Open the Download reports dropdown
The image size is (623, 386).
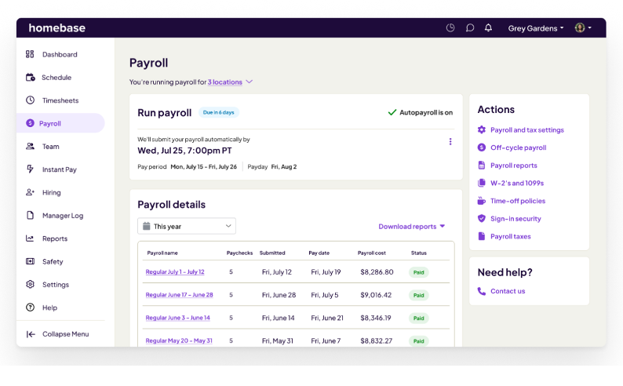pyautogui.click(x=412, y=227)
